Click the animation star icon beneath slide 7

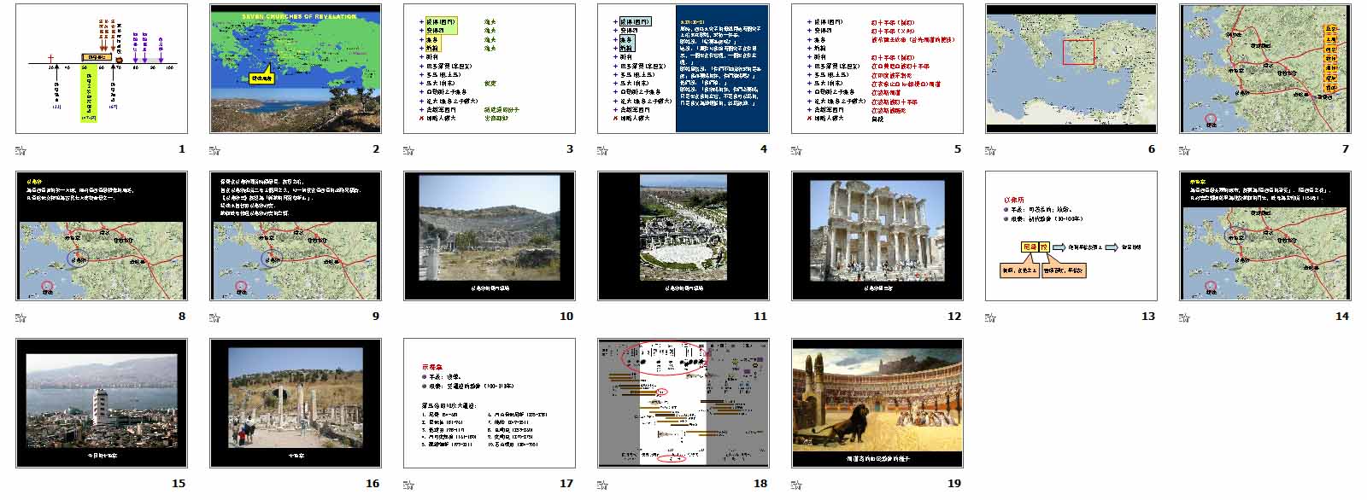(1185, 151)
